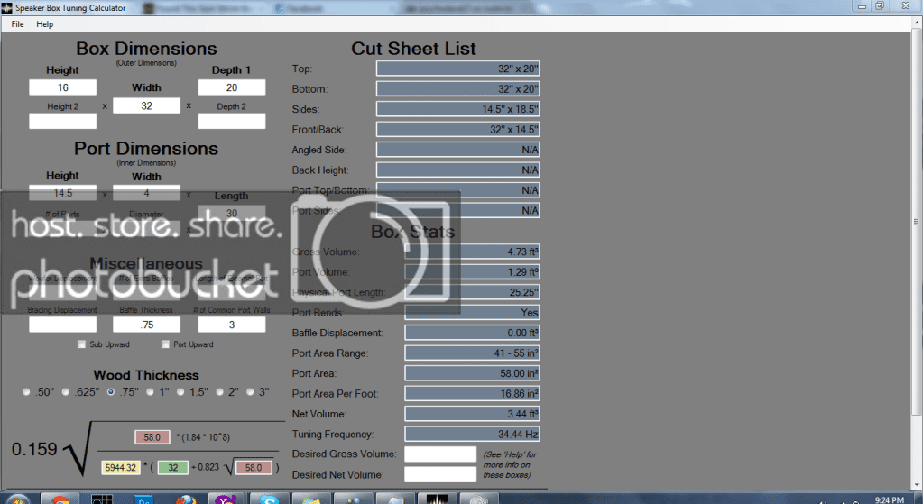Click the port Width field showing 4
The image size is (923, 504).
tap(146, 193)
